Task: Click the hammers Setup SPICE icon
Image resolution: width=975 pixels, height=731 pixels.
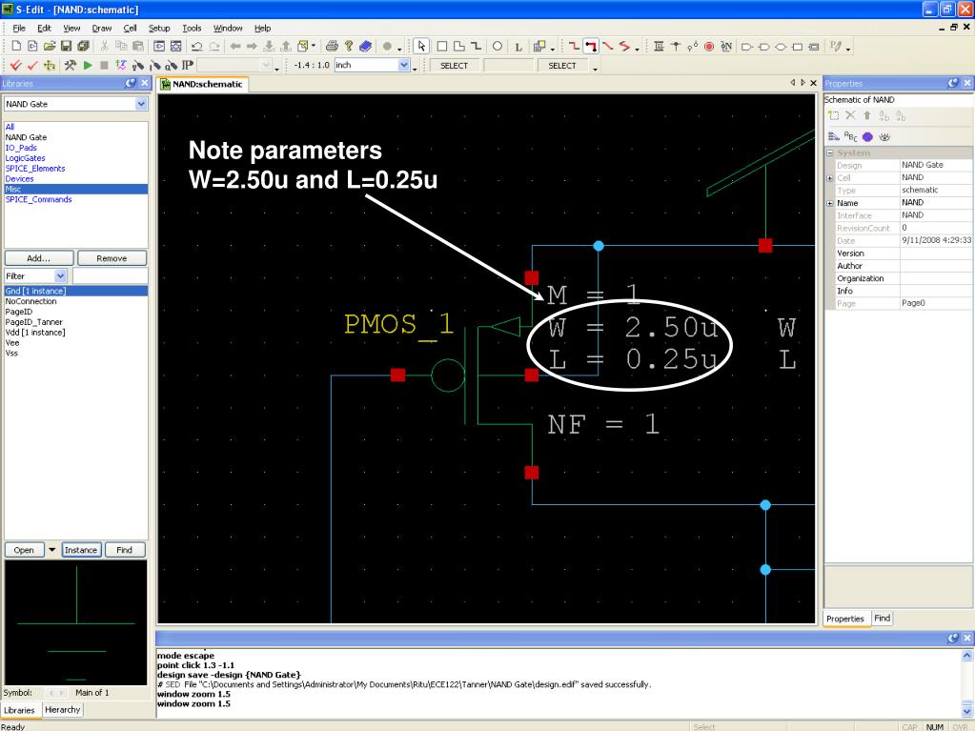Action: (71, 65)
